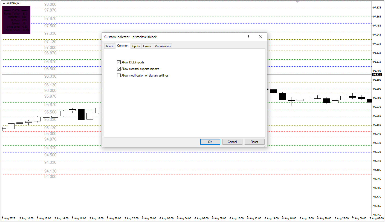Select the Visualization tab
This screenshot has height=222, width=385.
[x=163, y=46]
